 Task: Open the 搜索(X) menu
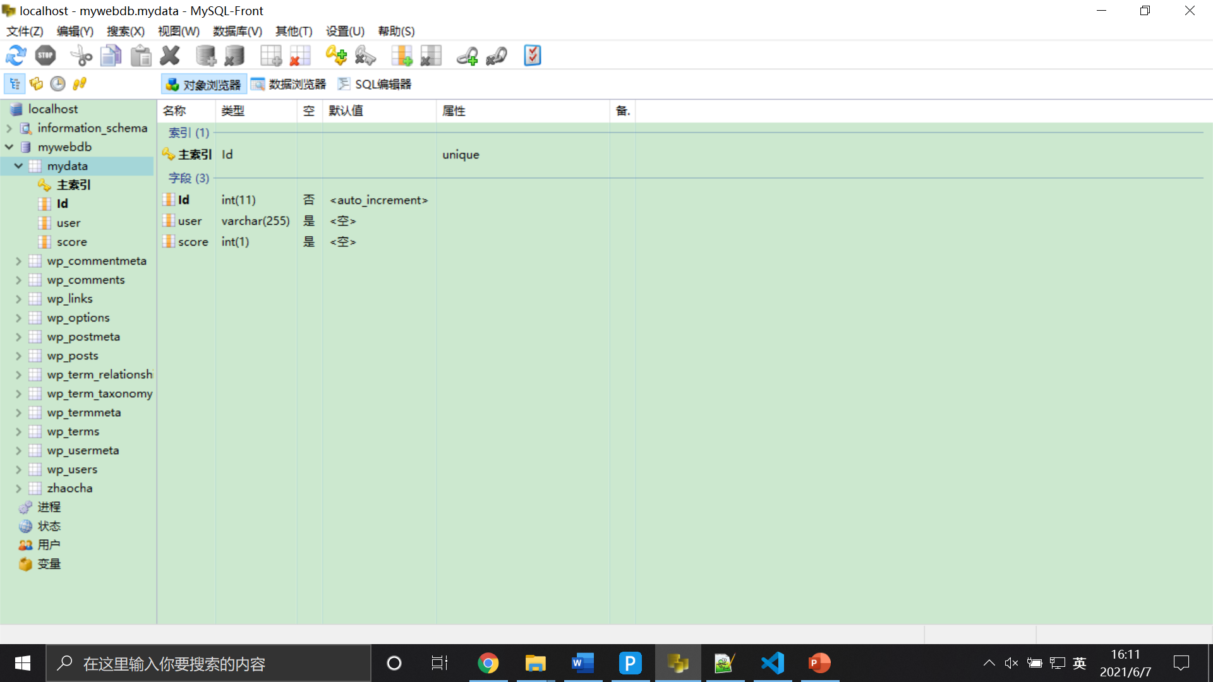(x=126, y=32)
